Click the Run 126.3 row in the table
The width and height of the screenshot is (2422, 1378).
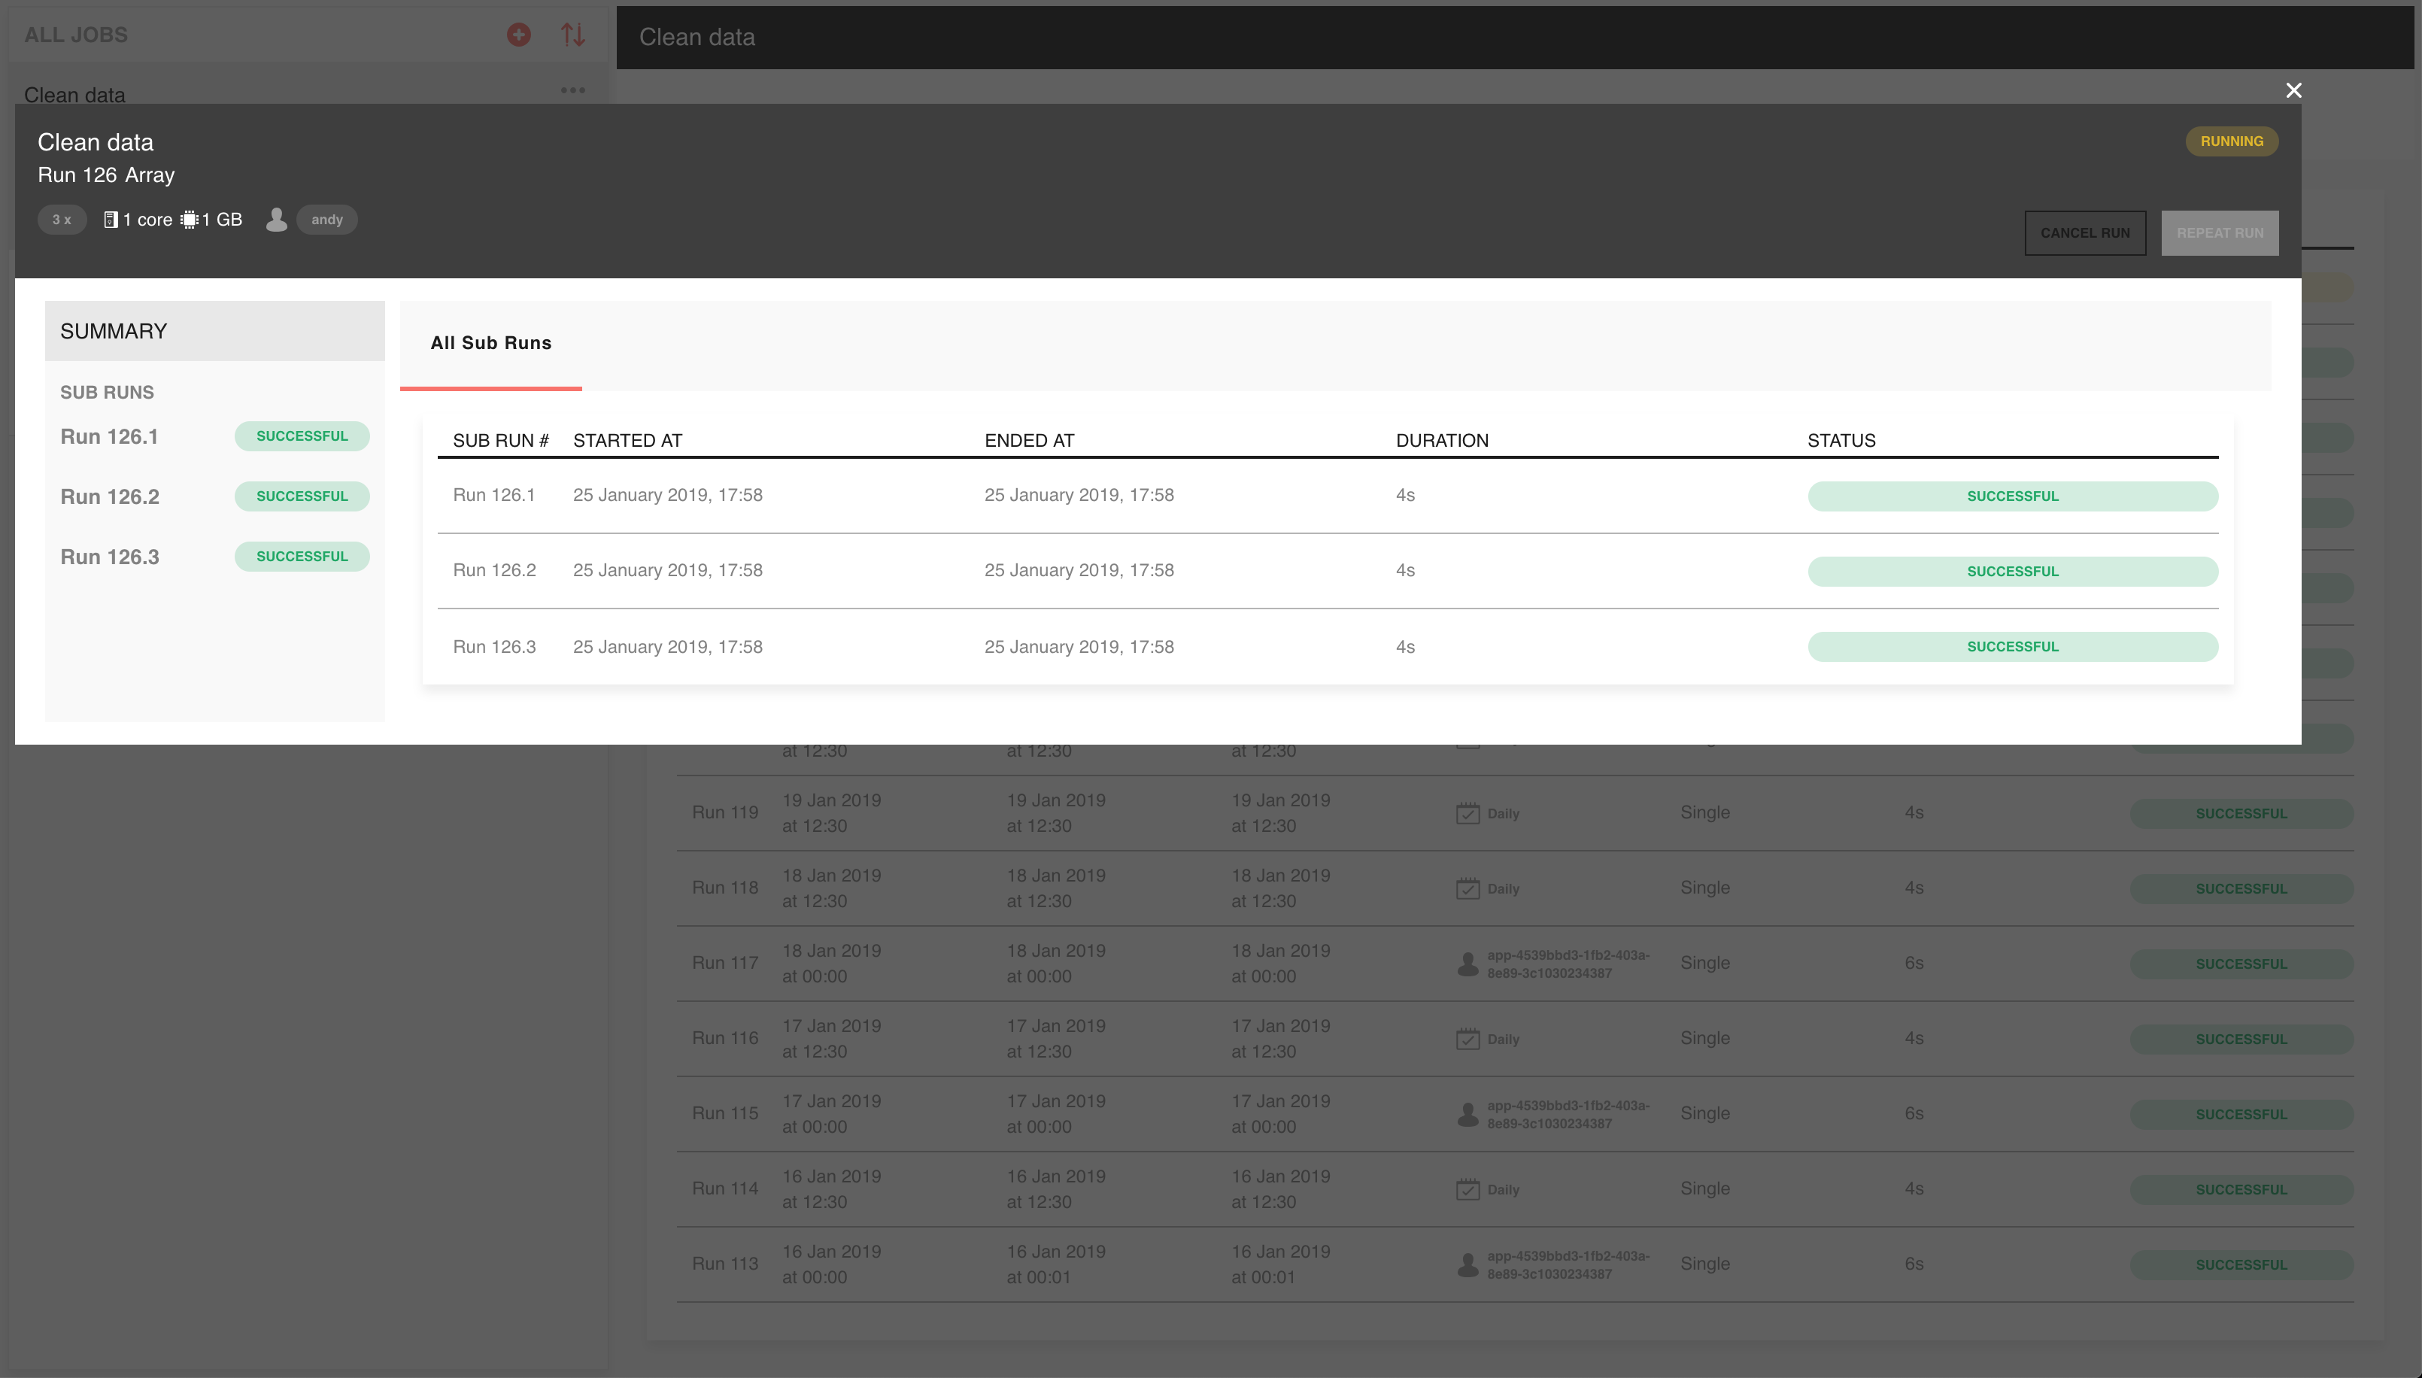coord(494,646)
